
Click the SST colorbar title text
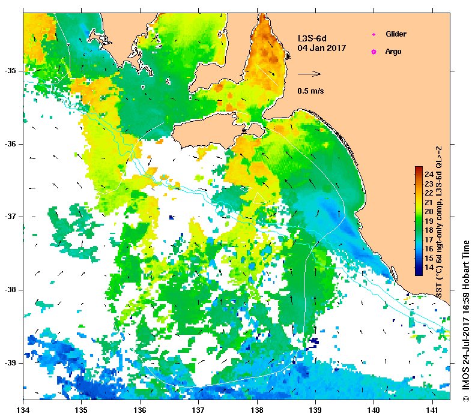pos(439,223)
